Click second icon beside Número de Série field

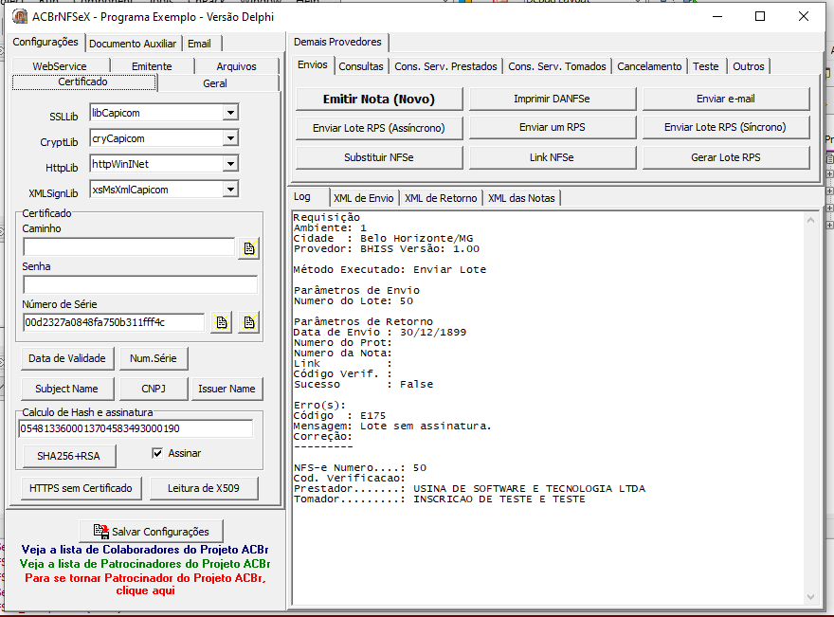[249, 322]
